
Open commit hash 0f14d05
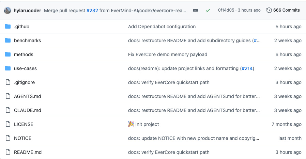(x=226, y=10)
